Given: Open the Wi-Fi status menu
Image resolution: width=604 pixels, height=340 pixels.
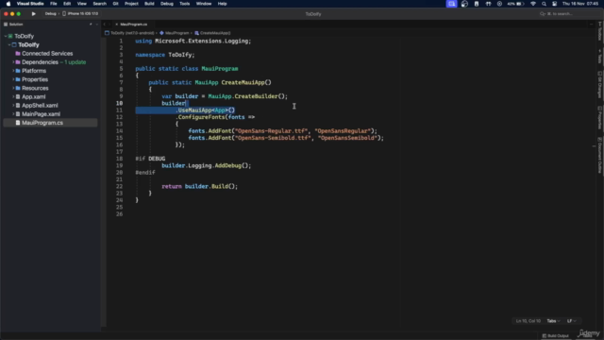Looking at the screenshot, I should (x=533, y=4).
